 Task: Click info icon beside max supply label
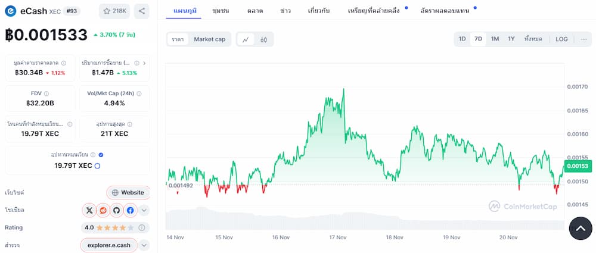click(x=130, y=124)
